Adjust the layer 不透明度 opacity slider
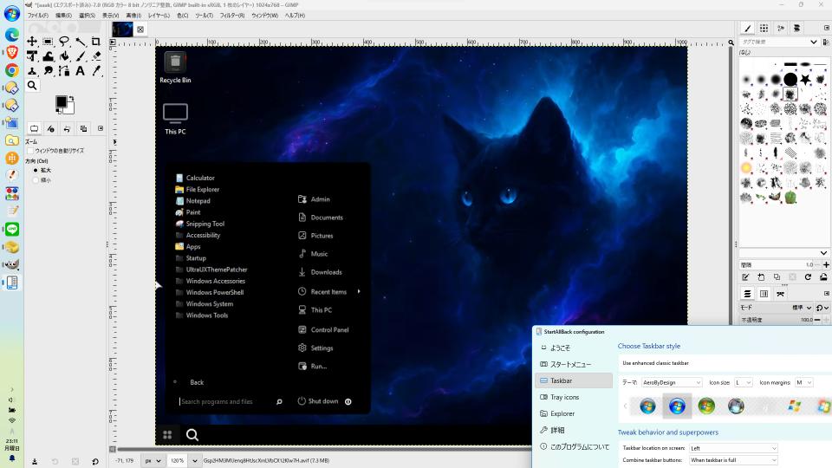832x468 pixels. pos(777,320)
